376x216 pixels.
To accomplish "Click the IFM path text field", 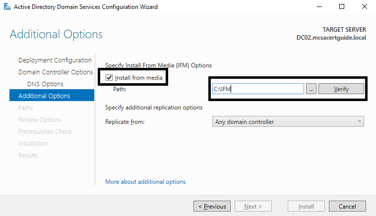I will pos(257,89).
